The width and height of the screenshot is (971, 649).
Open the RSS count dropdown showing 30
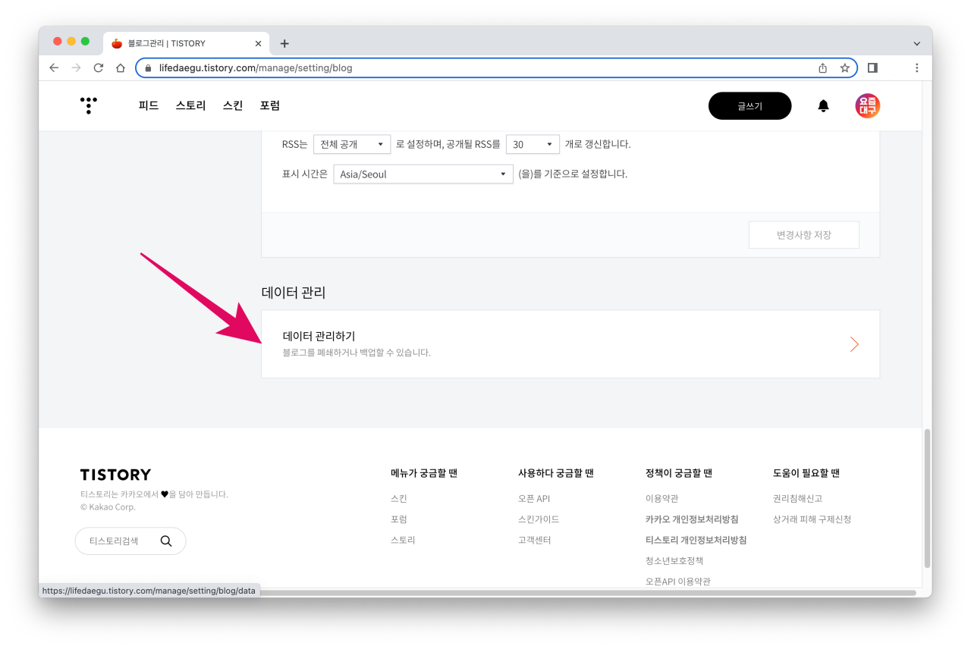[x=533, y=143]
